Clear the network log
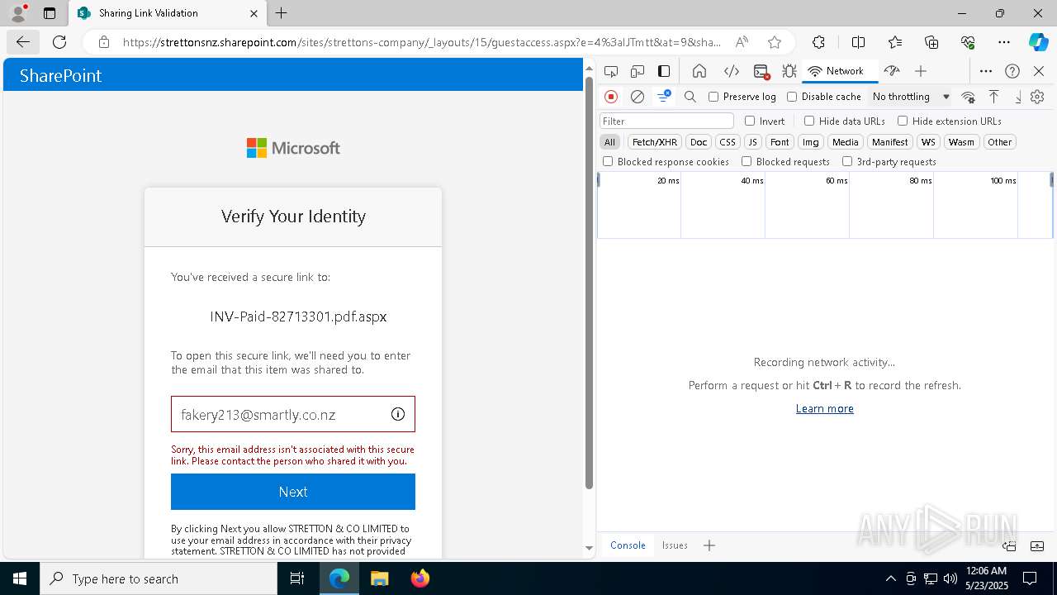The image size is (1057, 595). [638, 97]
